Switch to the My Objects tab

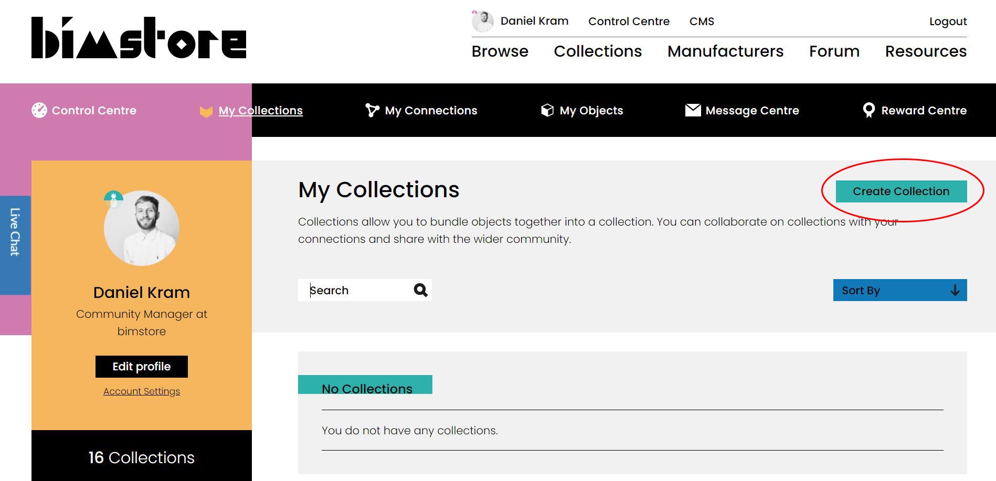(582, 110)
